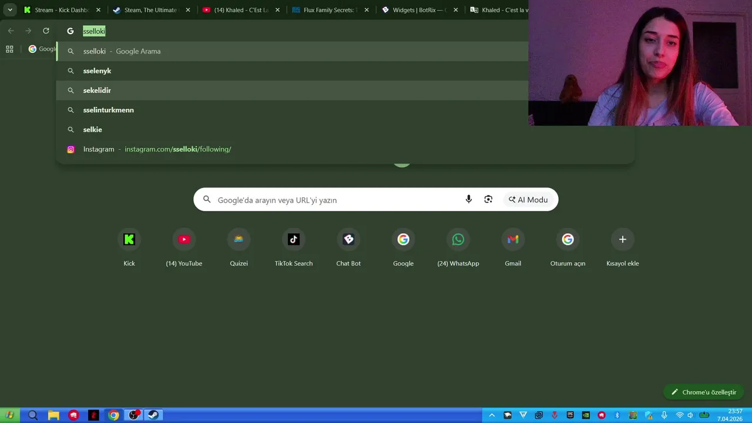This screenshot has width=752, height=423.
Task: Open the tab search dropdown arrow
Action: coord(10,10)
